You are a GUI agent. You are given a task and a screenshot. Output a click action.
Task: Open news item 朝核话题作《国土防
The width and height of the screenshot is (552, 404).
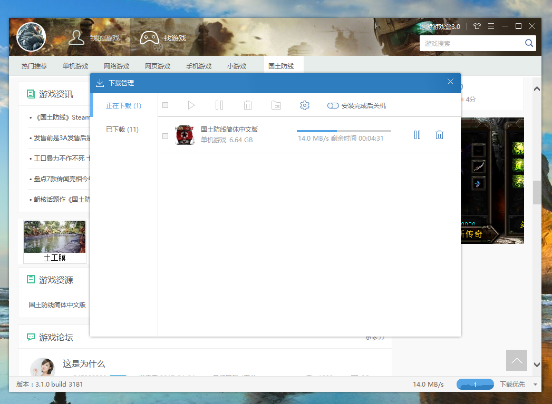point(62,199)
